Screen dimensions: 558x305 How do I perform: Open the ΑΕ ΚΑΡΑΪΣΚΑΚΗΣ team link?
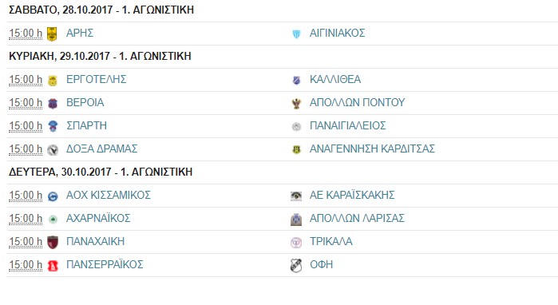352,195
